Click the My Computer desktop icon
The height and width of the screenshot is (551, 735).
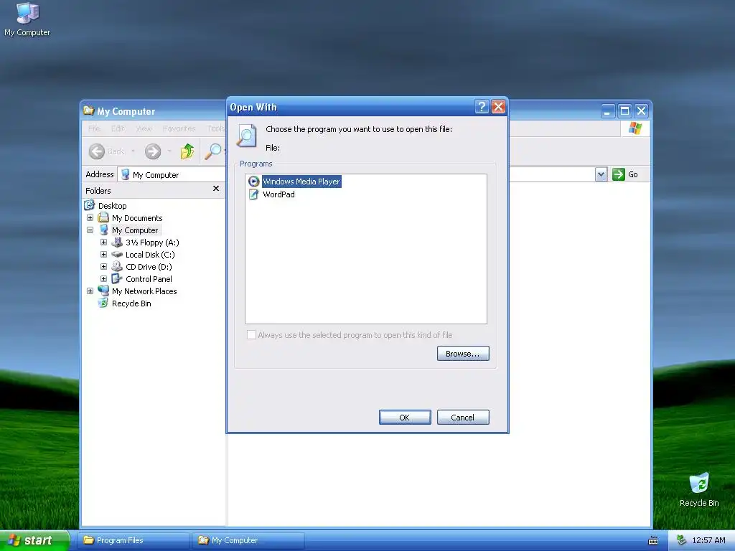[x=28, y=13]
